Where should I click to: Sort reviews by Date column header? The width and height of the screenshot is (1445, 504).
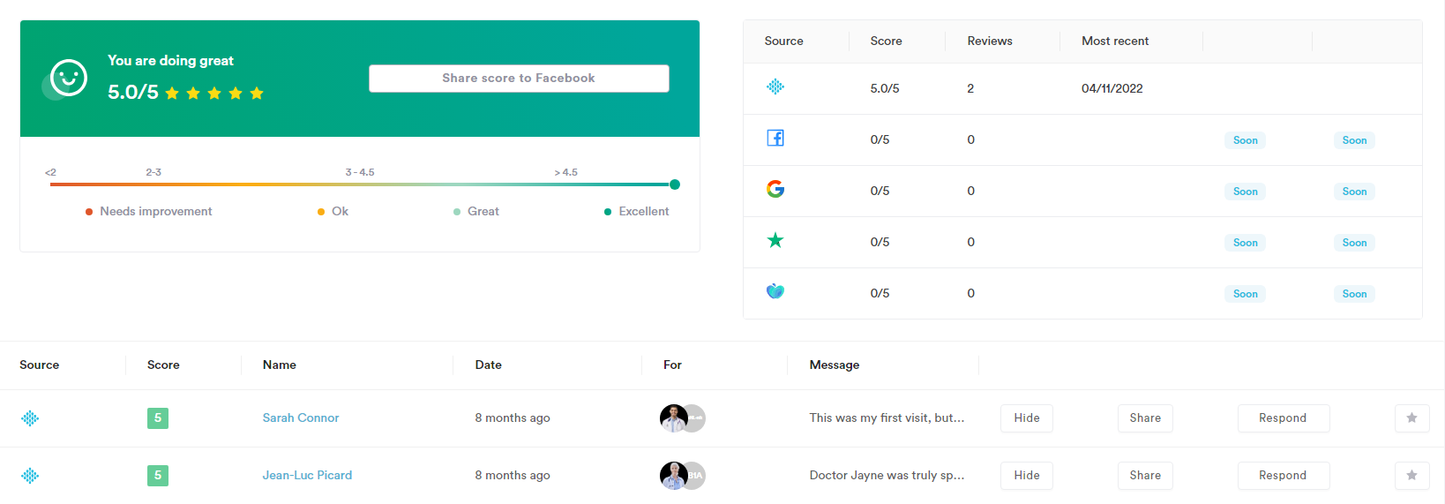[488, 365]
